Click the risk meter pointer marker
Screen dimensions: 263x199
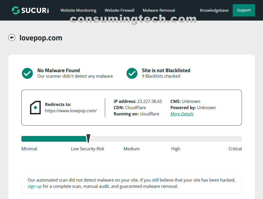(x=88, y=138)
